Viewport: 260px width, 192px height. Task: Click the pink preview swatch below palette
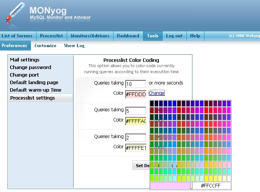tap(170, 186)
